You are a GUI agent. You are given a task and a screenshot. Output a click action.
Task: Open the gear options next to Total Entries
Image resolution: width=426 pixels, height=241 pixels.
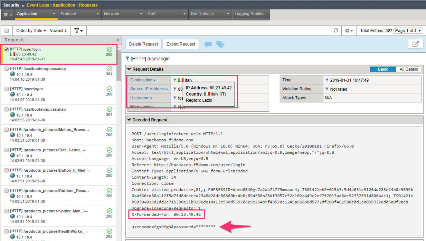point(349,31)
